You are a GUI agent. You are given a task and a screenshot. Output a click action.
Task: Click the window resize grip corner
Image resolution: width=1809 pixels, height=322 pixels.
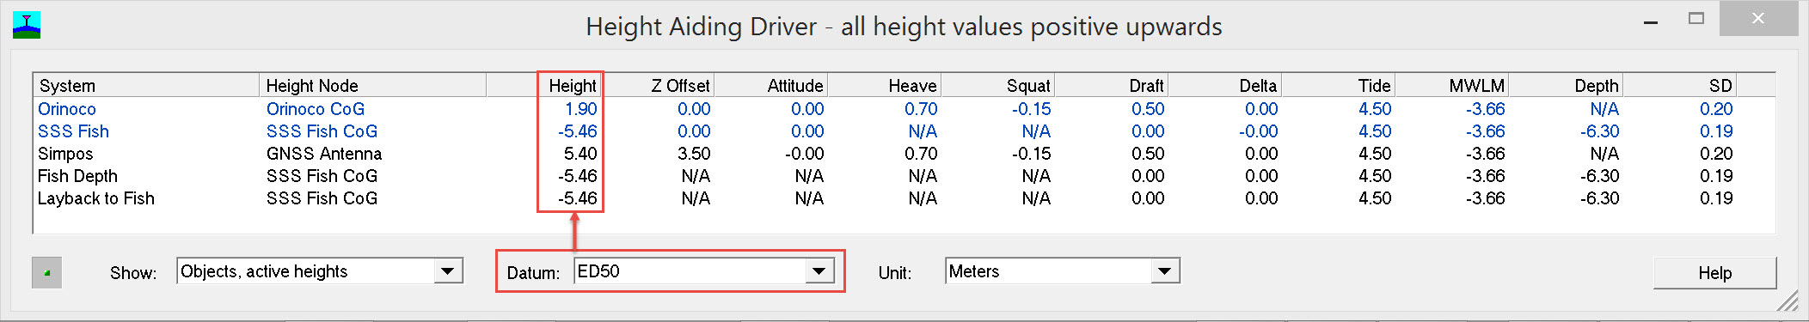(x=1788, y=301)
